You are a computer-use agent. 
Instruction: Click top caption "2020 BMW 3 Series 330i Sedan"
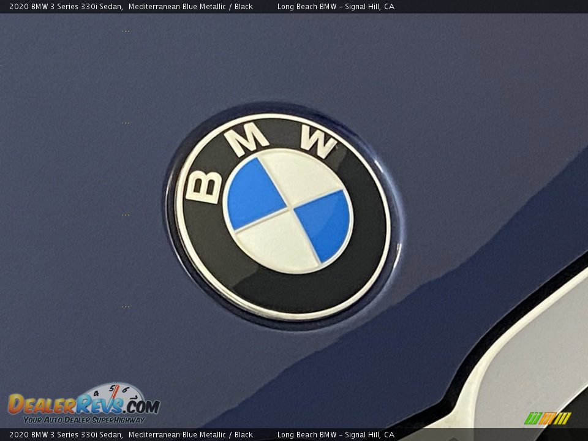pyautogui.click(x=66, y=7)
